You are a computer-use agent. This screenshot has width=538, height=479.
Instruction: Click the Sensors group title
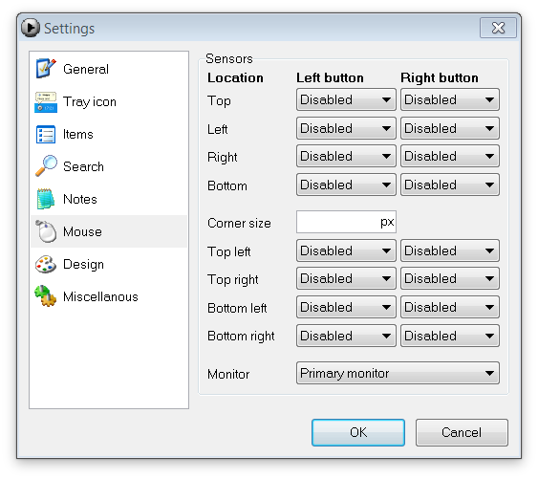[228, 58]
